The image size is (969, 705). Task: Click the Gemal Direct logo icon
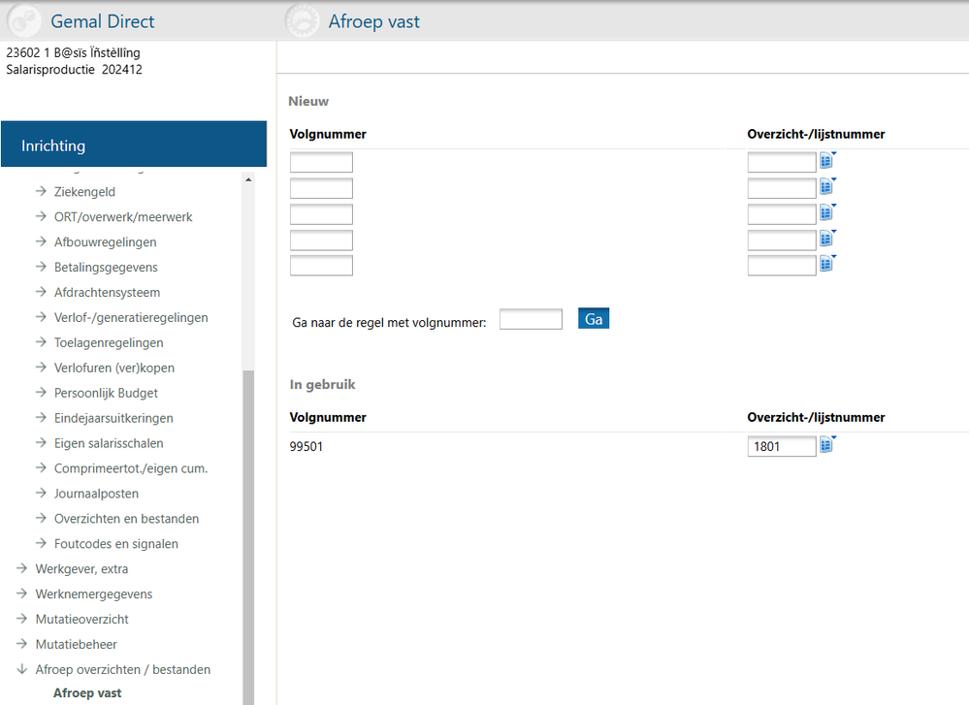click(23, 21)
